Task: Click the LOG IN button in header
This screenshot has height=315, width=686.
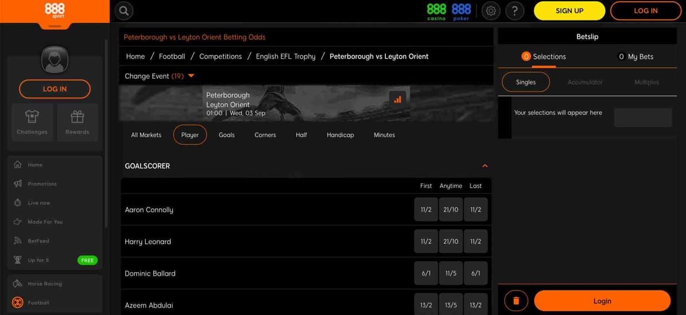Action: tap(646, 11)
